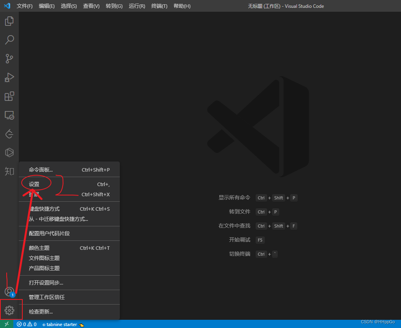This screenshot has height=328, width=401.
Task: Click the remote window indicator in status bar
Action: tap(7, 324)
